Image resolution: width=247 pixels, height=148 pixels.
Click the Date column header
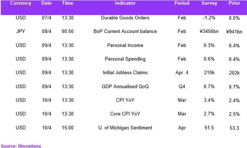tap(47, 3)
